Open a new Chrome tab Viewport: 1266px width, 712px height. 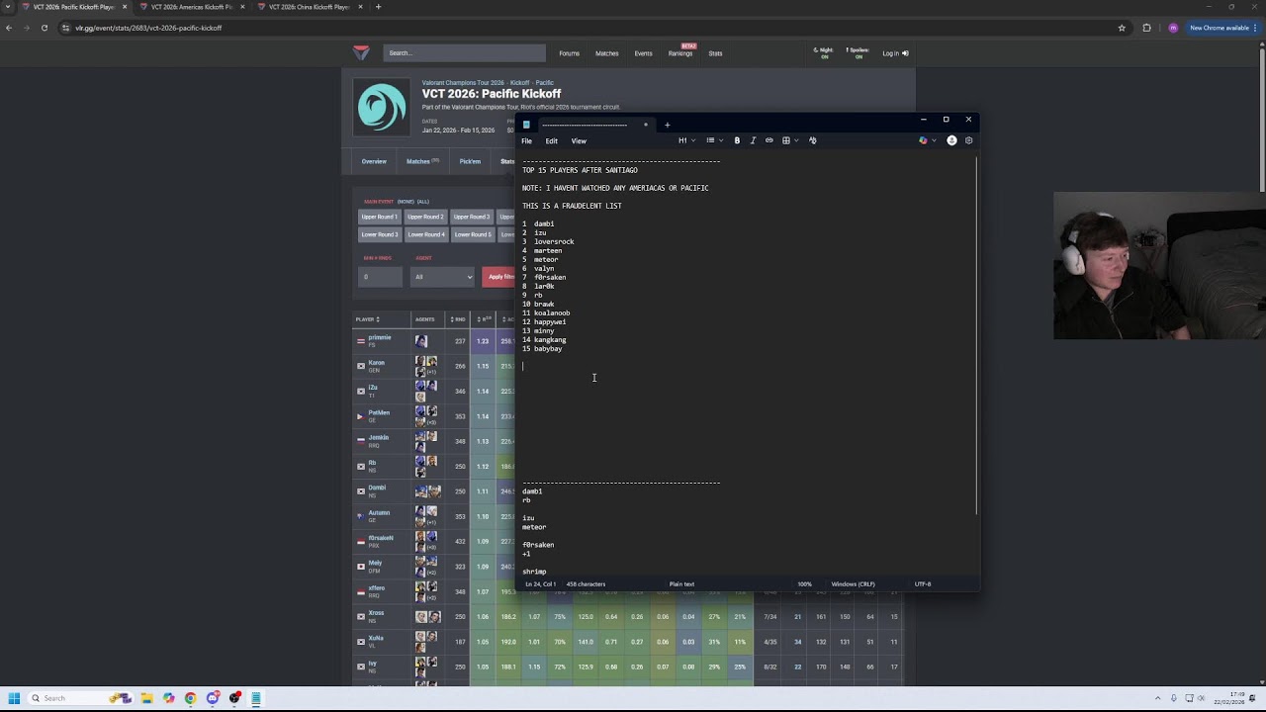pyautogui.click(x=378, y=7)
